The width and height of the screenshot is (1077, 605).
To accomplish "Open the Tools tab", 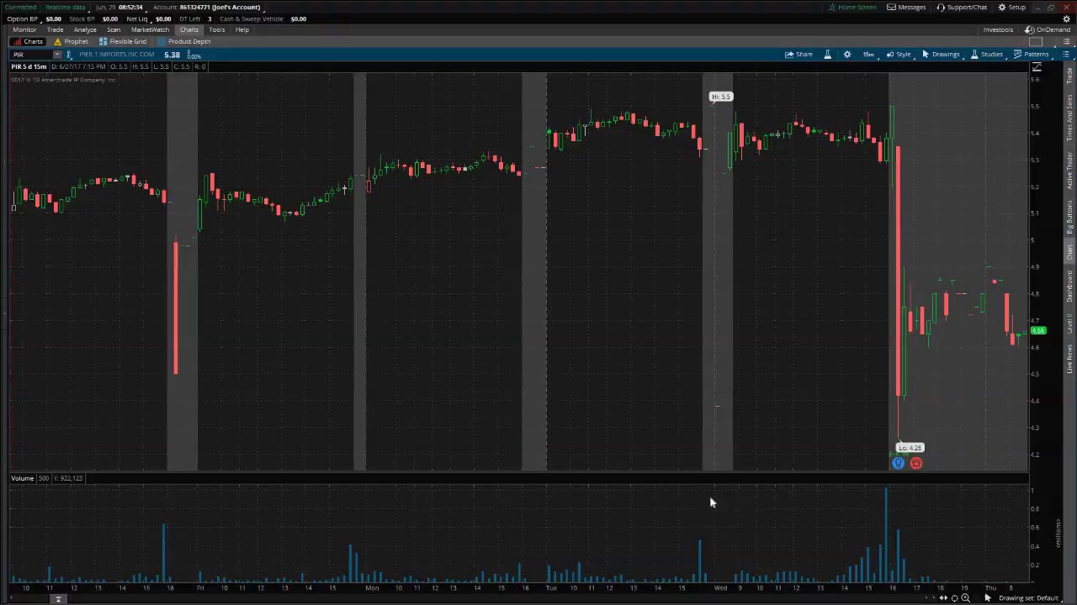I will pos(217,29).
